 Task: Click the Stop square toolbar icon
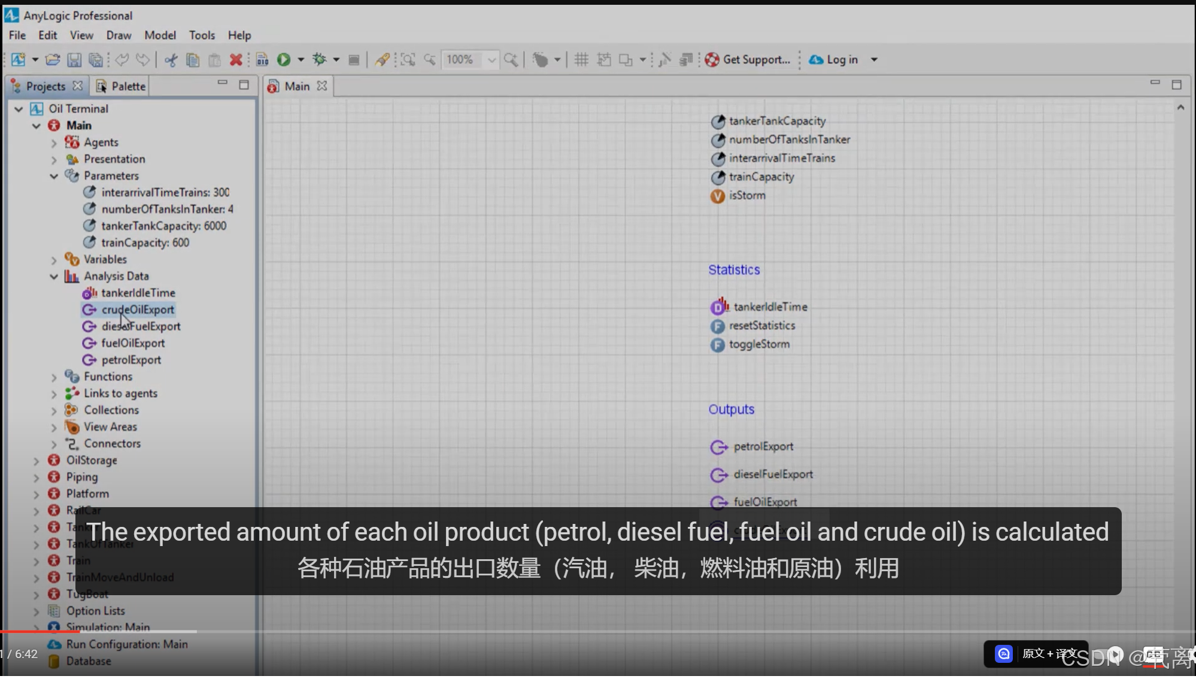354,59
